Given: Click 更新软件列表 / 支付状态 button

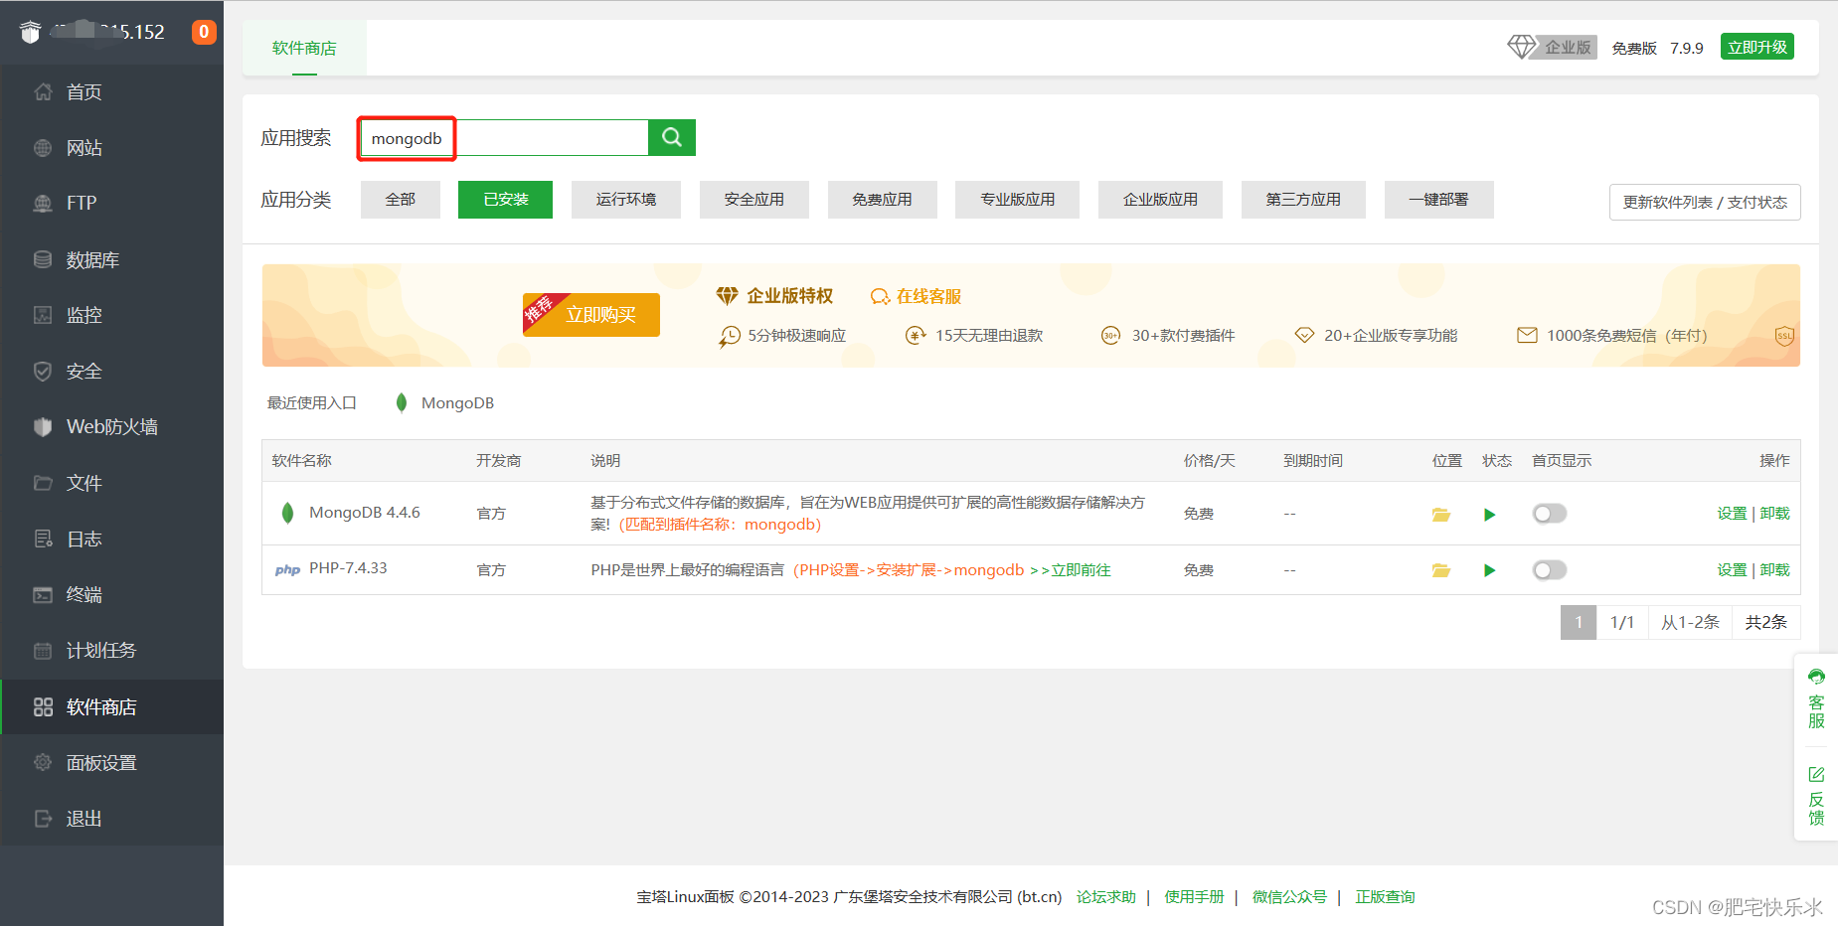Looking at the screenshot, I should click(x=1705, y=202).
